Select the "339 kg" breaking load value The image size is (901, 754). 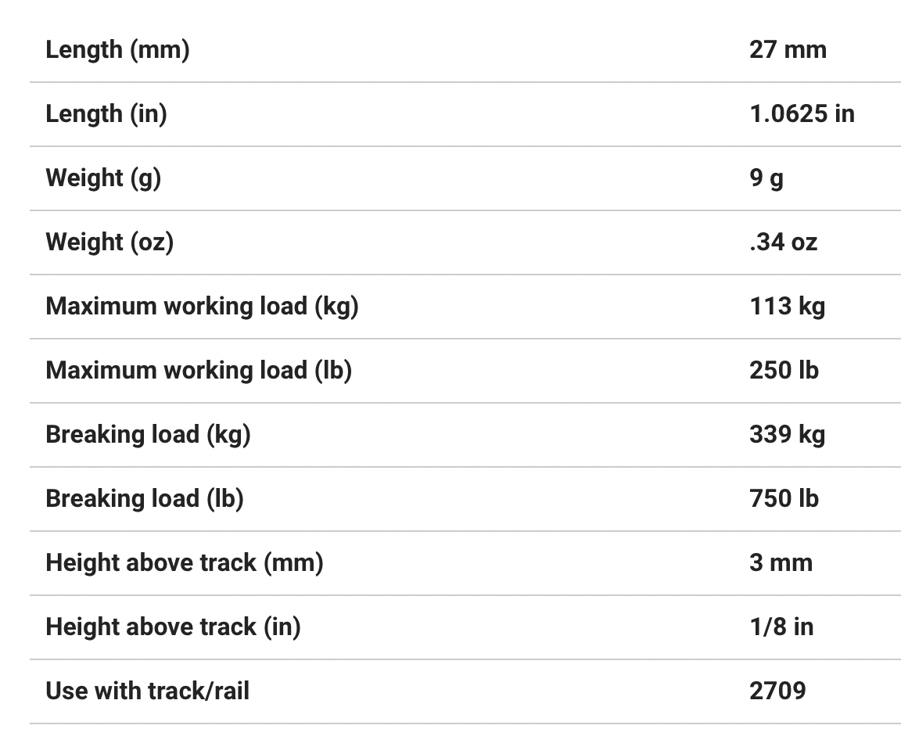[787, 435]
